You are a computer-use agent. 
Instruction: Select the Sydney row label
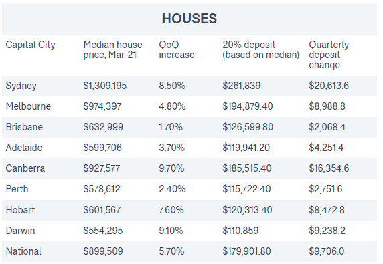pos(21,86)
